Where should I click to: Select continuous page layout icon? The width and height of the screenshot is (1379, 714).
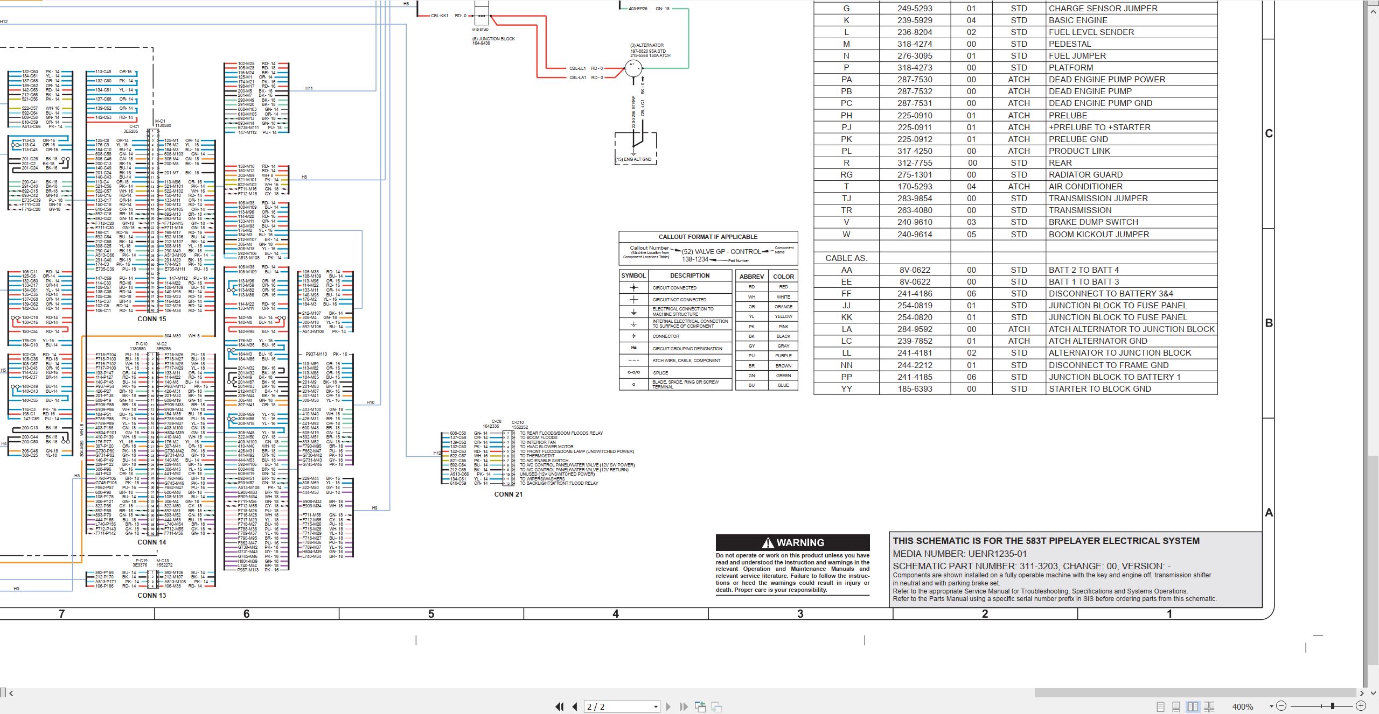click(1176, 706)
